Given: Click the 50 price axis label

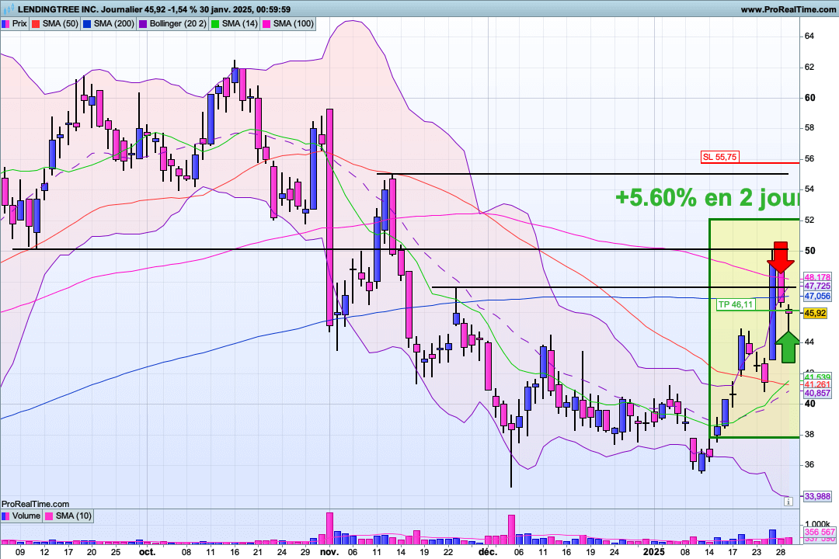Looking at the screenshot, I should coord(809,251).
